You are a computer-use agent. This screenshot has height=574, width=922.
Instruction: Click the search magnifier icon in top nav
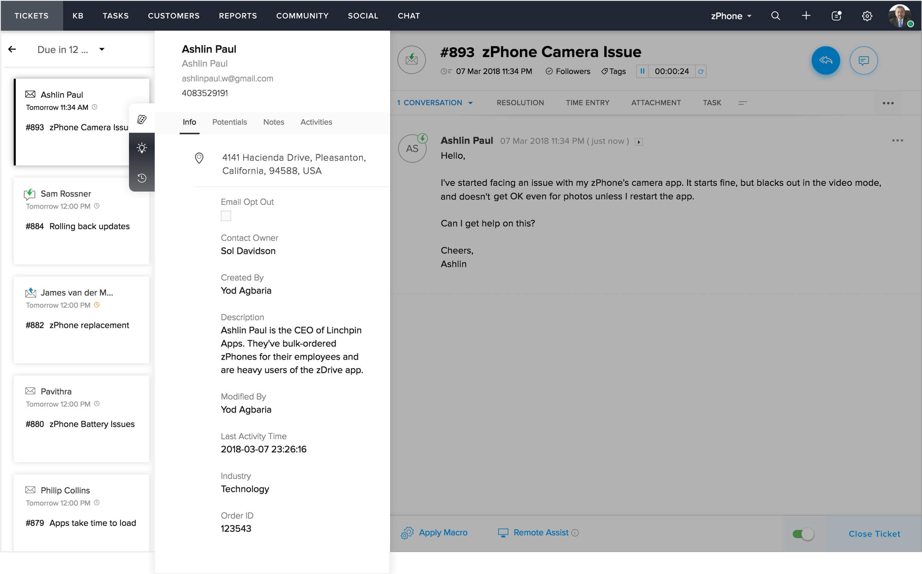tap(776, 15)
